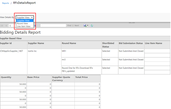Click the Find text search box
Screen dimensions: 171x109
point(53,25)
